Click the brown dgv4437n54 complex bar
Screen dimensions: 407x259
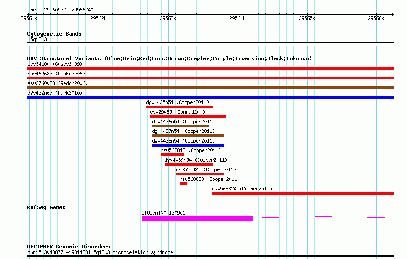pyautogui.click(x=188, y=136)
